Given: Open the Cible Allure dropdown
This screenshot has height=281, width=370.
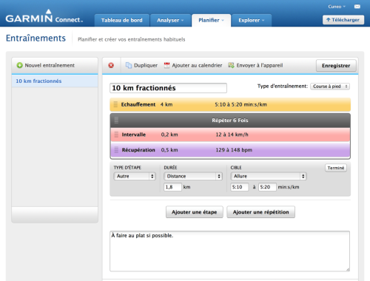Looking at the screenshot, I should pyautogui.click(x=269, y=176).
